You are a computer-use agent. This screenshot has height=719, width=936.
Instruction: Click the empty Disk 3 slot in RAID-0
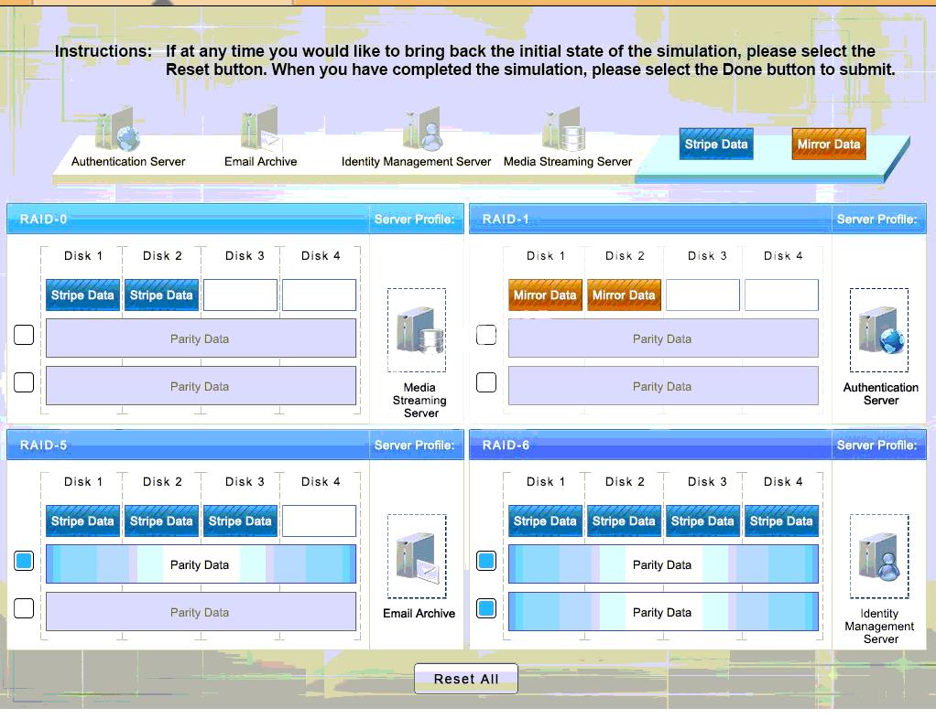coord(240,295)
